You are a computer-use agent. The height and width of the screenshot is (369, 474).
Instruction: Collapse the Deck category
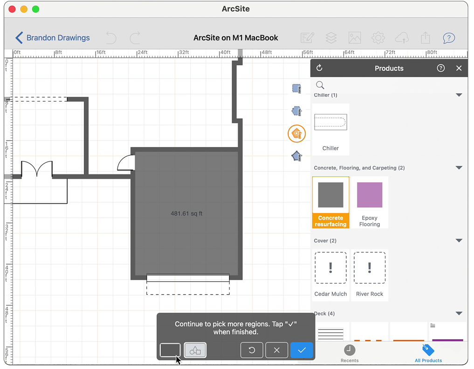(x=459, y=314)
